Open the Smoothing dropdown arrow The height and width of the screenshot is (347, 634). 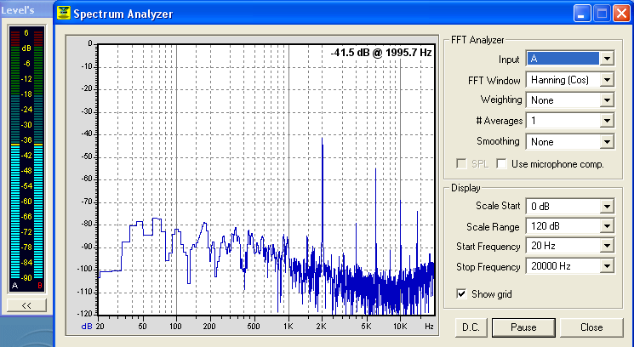click(x=607, y=142)
